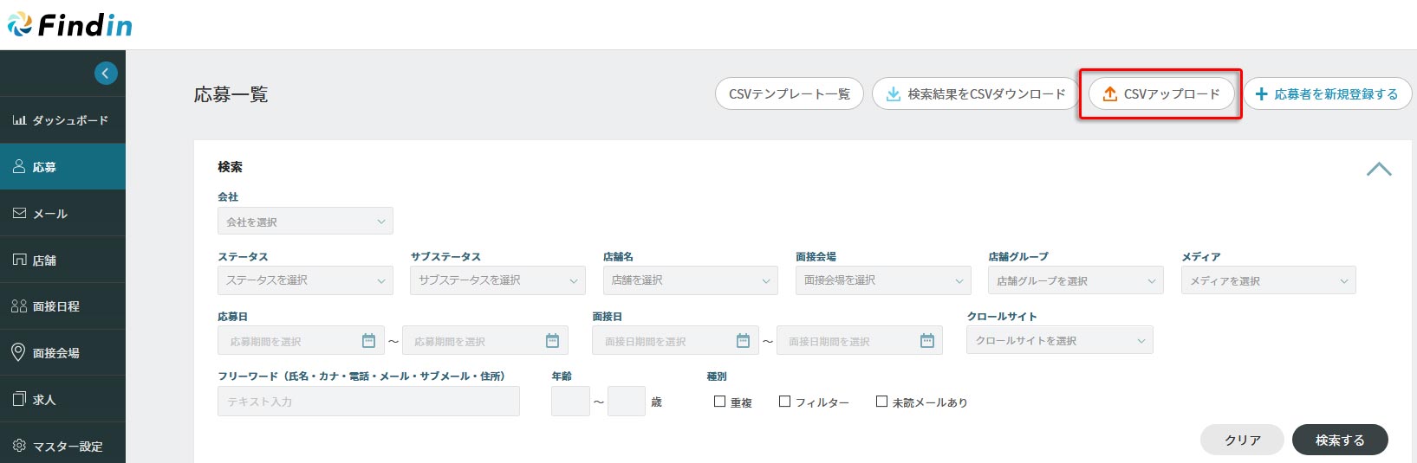Viewport: 1417px width, 463px height.
Task: Open the メディアを選択 dropdown
Action: click(x=1268, y=280)
